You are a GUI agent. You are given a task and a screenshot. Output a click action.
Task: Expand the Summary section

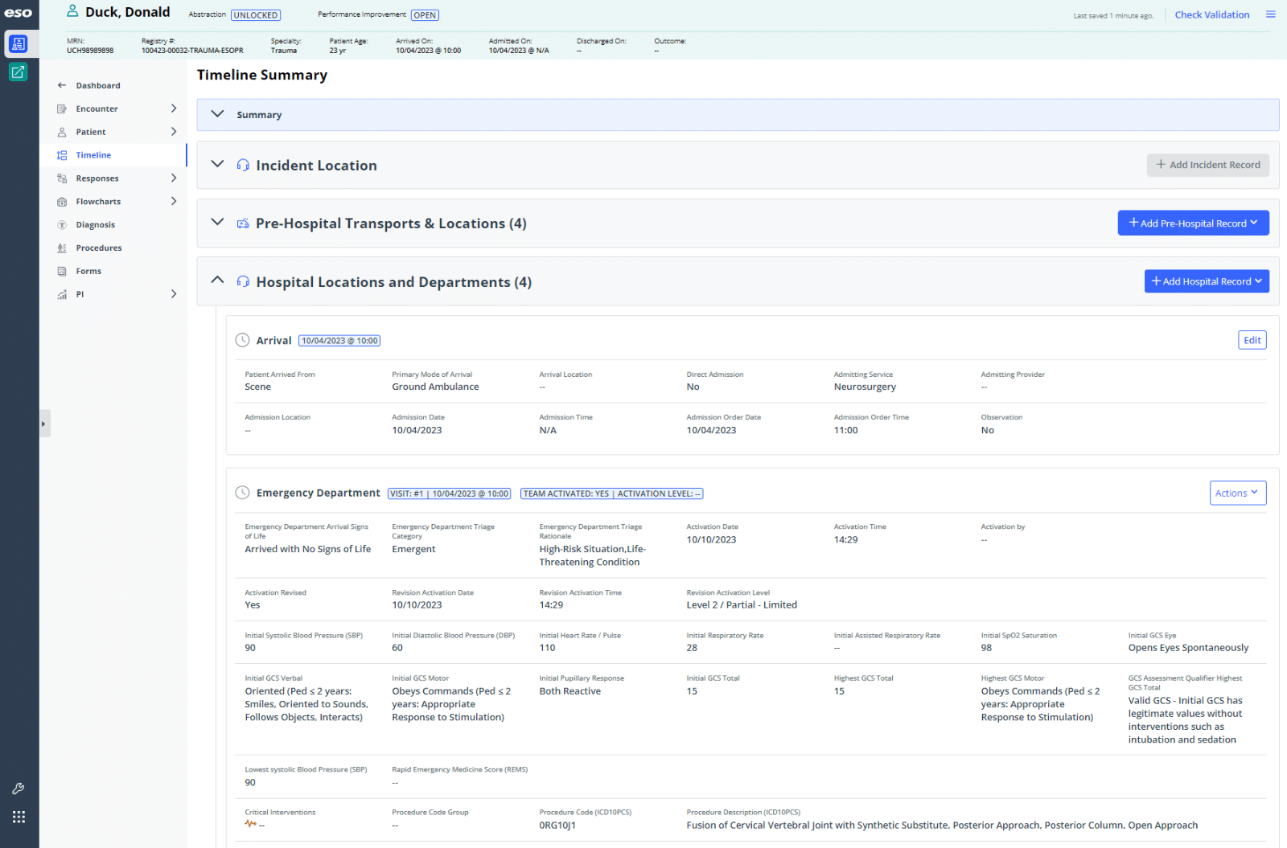pyautogui.click(x=217, y=114)
